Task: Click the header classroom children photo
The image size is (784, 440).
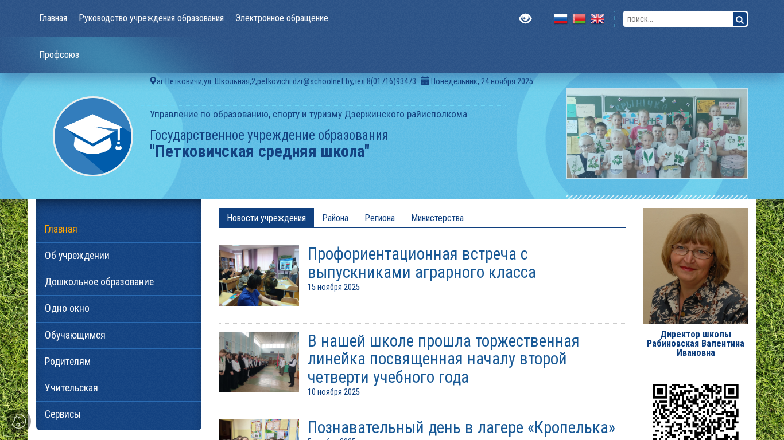Action: [x=657, y=133]
